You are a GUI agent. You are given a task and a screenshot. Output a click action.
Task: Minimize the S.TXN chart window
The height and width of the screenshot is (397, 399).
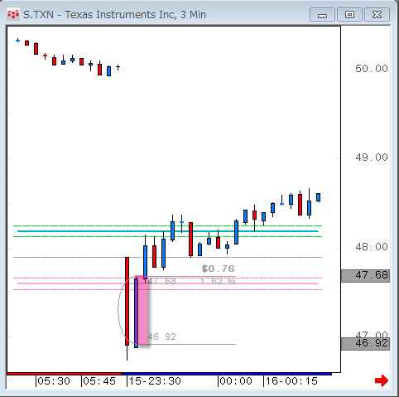pyautogui.click(x=322, y=15)
